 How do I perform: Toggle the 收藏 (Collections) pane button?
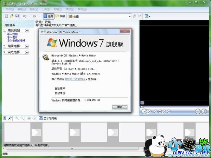coord(60,16)
